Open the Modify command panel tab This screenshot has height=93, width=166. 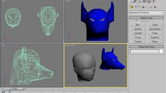coord(135,1)
